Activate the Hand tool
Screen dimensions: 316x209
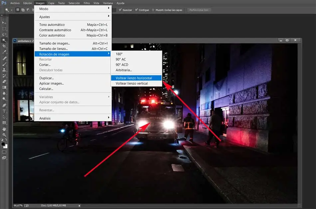[x=4, y=129]
